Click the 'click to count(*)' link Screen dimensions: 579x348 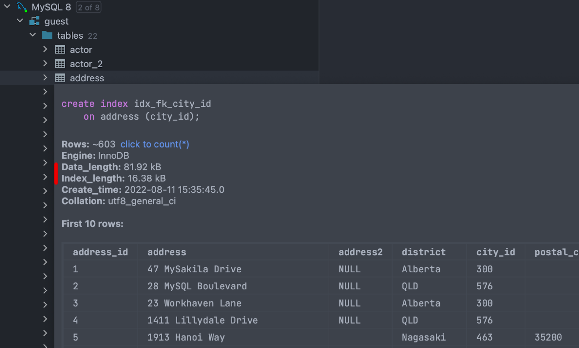(155, 144)
